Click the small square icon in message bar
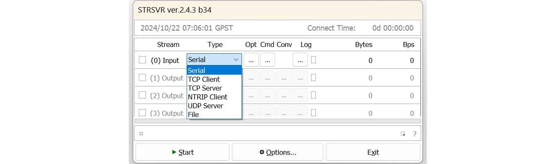559x164 pixels. 141,134
